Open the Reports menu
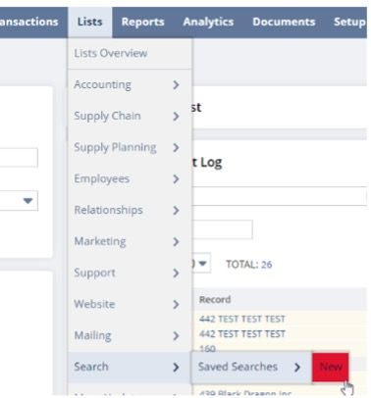This screenshot has height=398, width=371. click(x=142, y=22)
